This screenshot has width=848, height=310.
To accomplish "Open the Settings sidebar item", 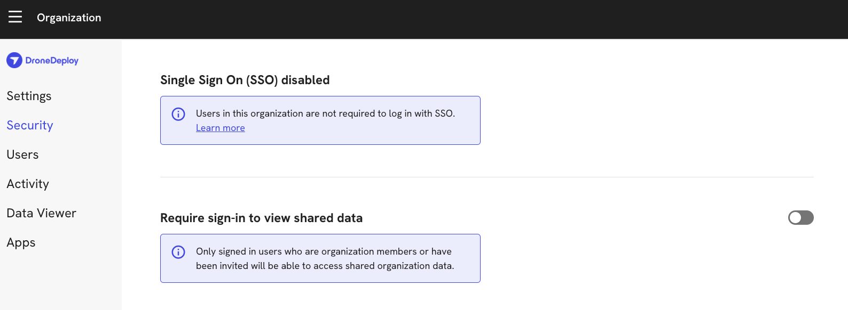I will pos(29,96).
